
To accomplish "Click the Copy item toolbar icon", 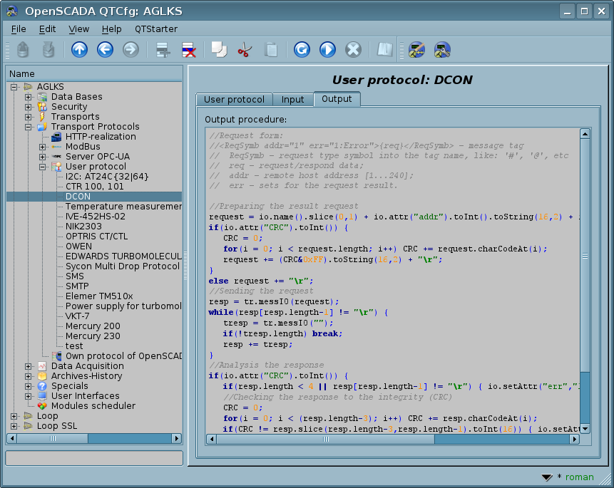I will click(x=218, y=49).
